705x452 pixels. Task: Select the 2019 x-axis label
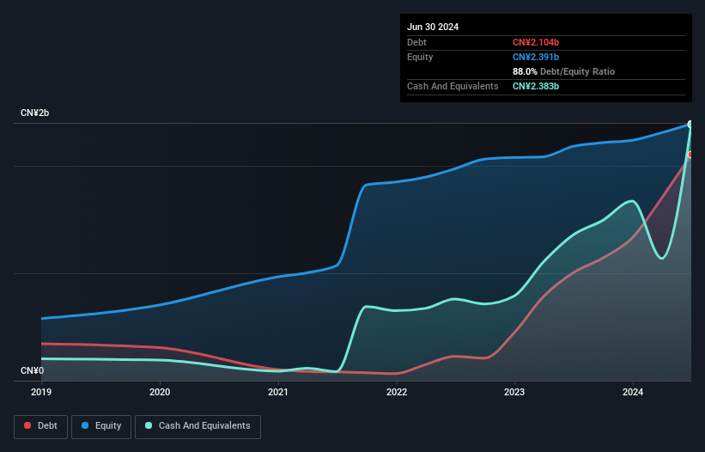pos(41,392)
